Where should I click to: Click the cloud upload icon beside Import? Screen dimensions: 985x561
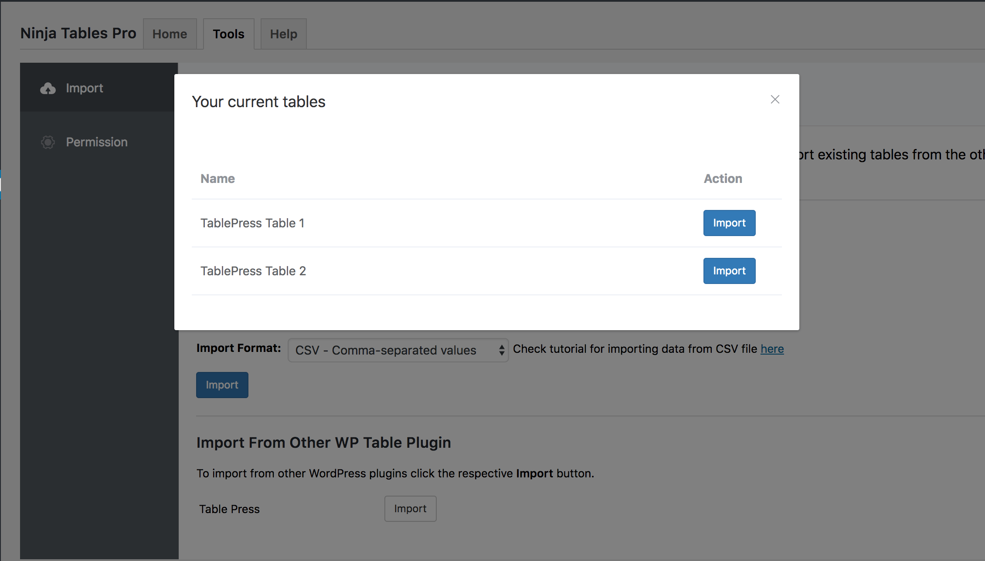click(x=48, y=88)
